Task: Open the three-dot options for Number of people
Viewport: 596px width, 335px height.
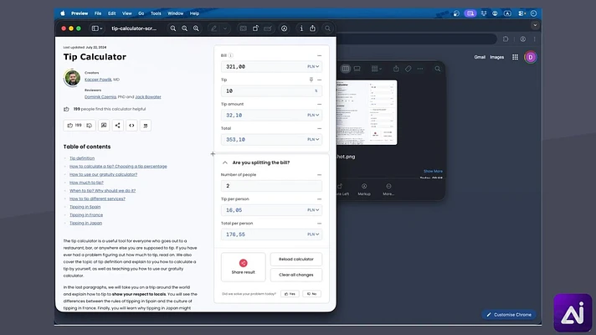Action: (x=319, y=175)
